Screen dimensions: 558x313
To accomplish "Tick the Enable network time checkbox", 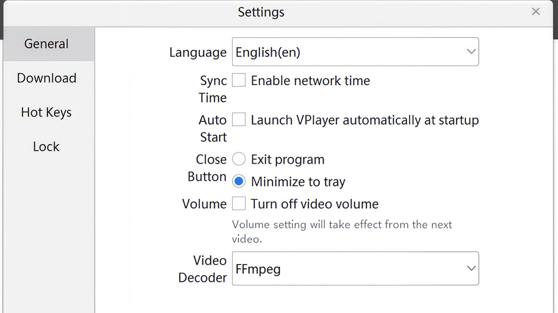I will (x=239, y=81).
